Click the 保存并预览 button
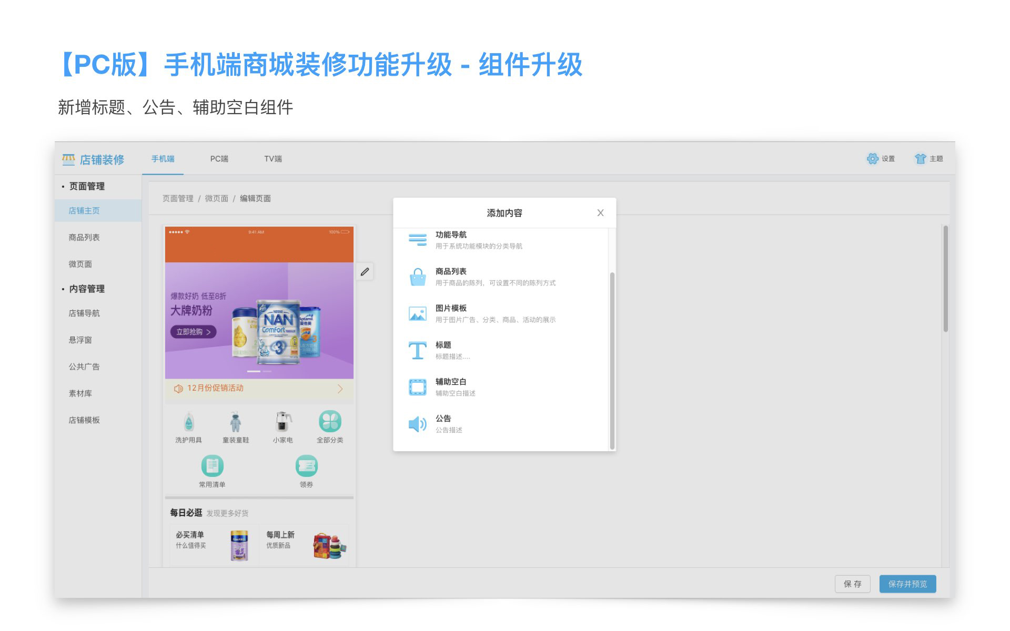 [x=907, y=584]
